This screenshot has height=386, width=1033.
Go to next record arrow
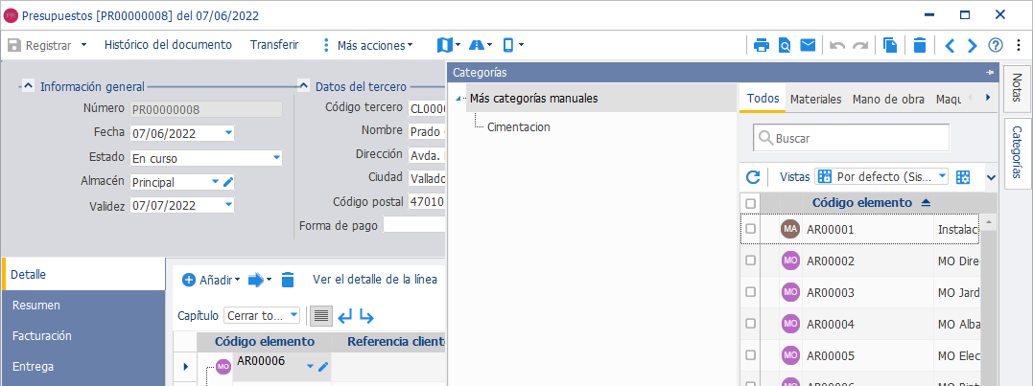click(972, 45)
